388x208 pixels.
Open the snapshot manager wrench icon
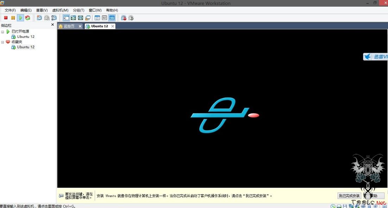(x=54, y=18)
